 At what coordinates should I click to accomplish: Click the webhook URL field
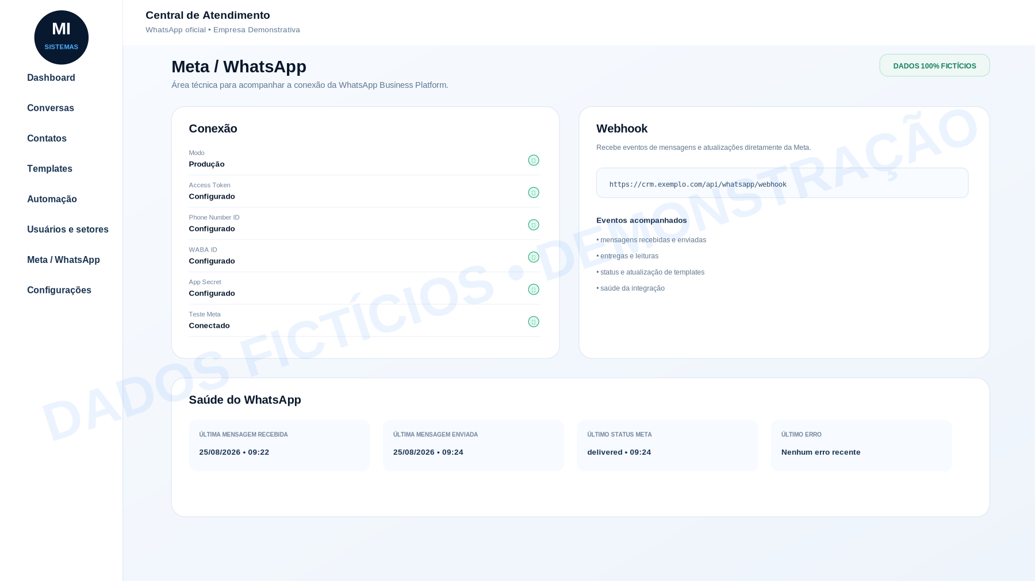(782, 183)
